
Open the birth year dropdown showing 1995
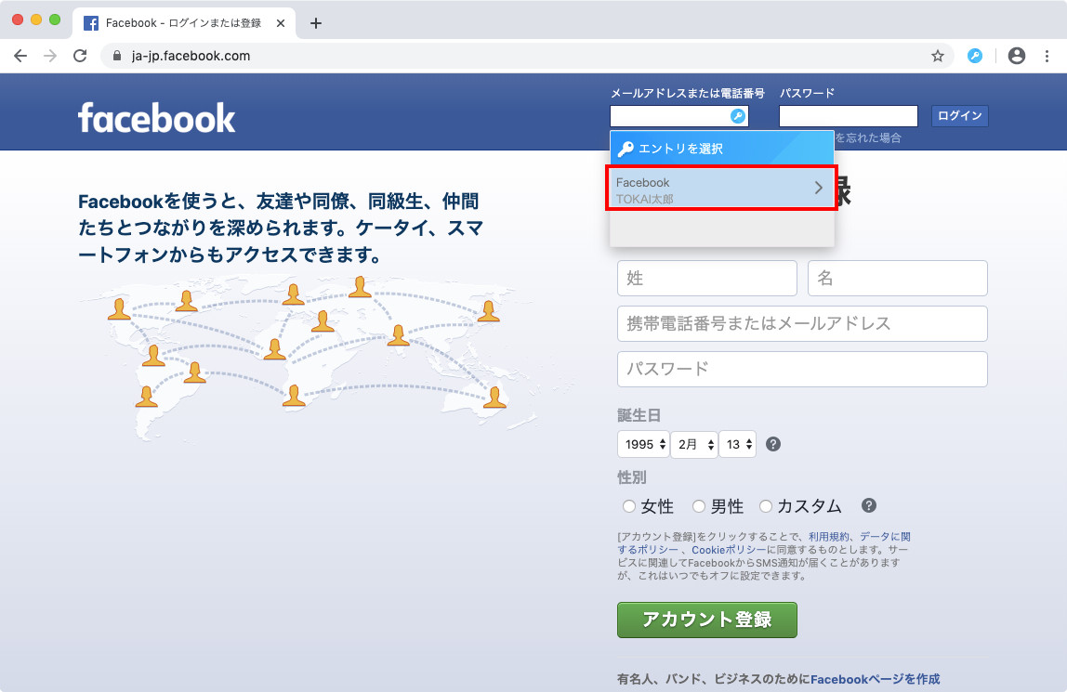tap(643, 444)
